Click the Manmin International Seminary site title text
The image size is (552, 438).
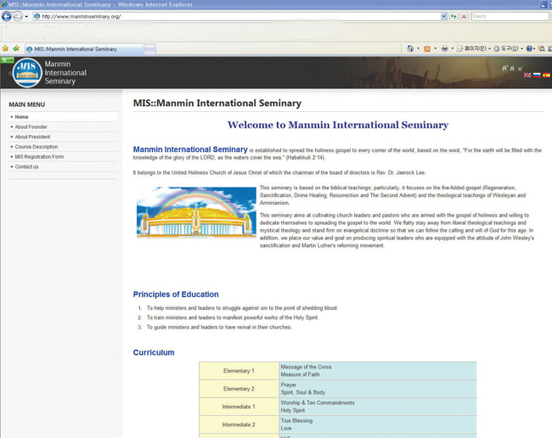65,72
